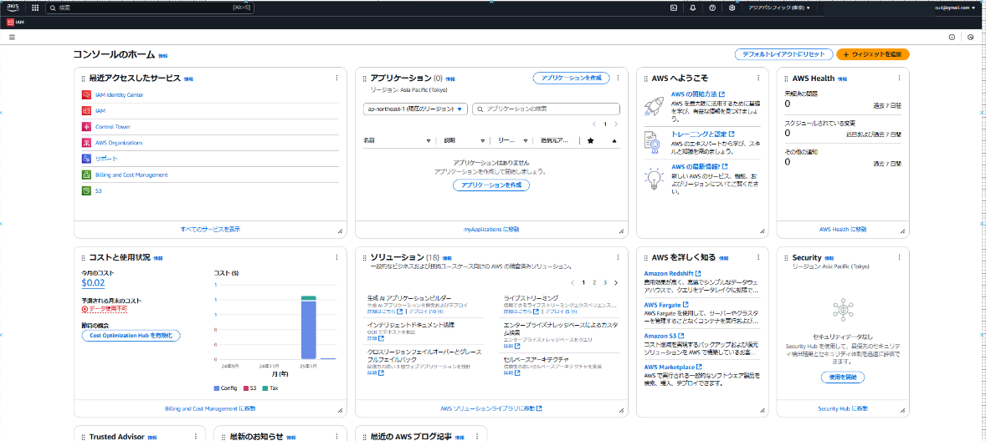Open トレーニングと認定 link
Image resolution: width=986 pixels, height=441 pixels.
[x=704, y=134]
